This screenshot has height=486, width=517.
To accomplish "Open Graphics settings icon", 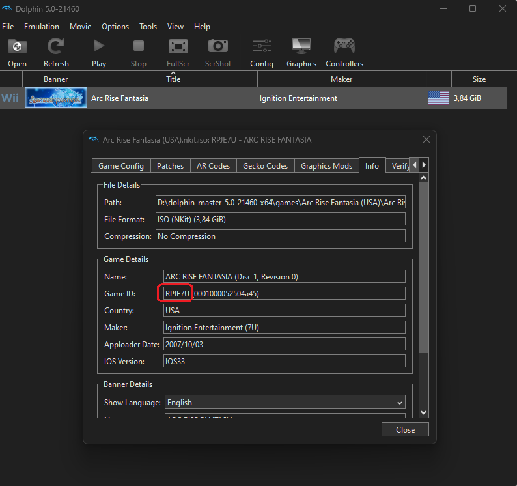I will click(301, 46).
